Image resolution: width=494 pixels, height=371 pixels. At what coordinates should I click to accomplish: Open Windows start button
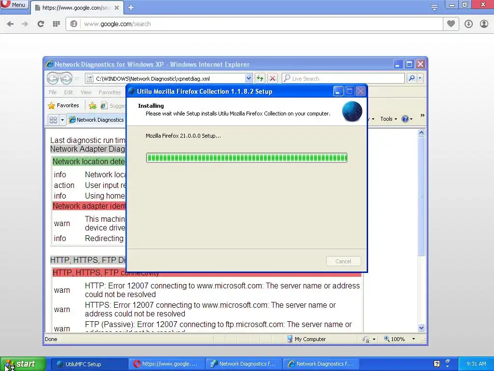[x=23, y=364]
